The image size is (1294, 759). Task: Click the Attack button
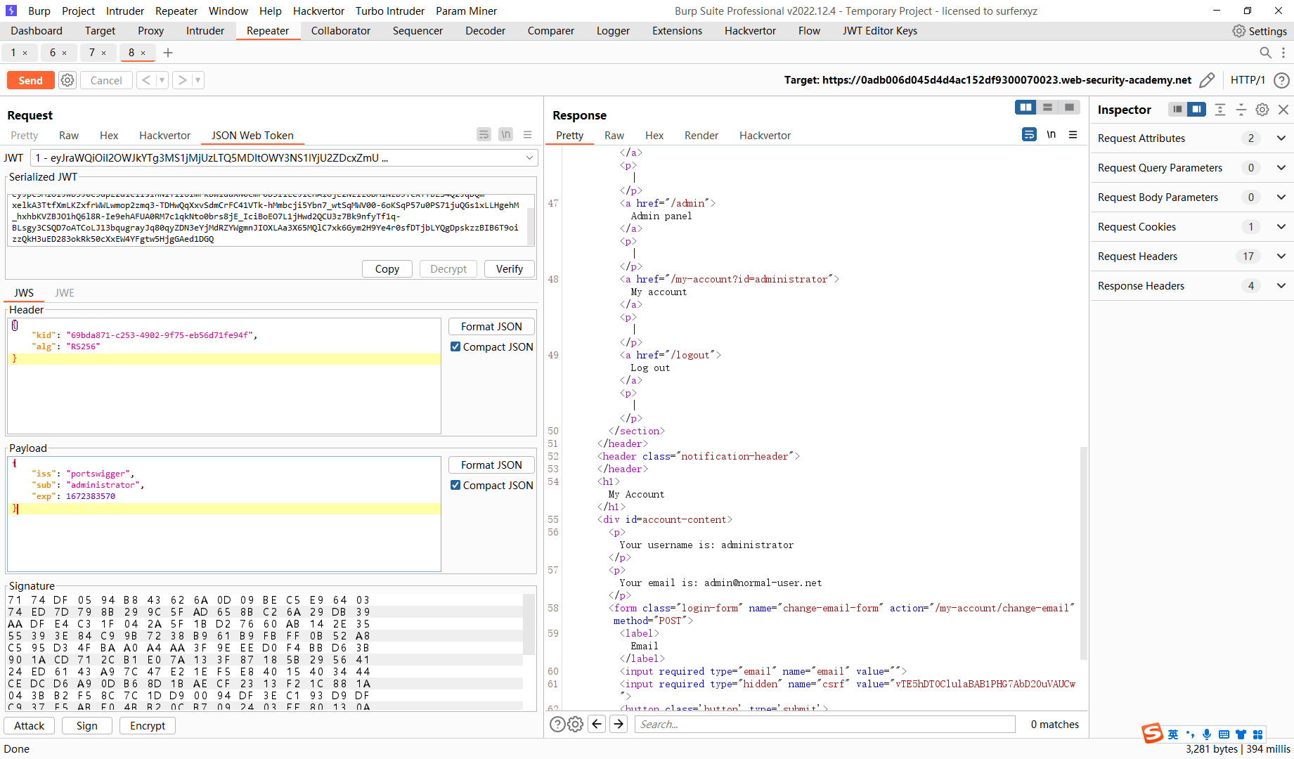pyautogui.click(x=30, y=725)
